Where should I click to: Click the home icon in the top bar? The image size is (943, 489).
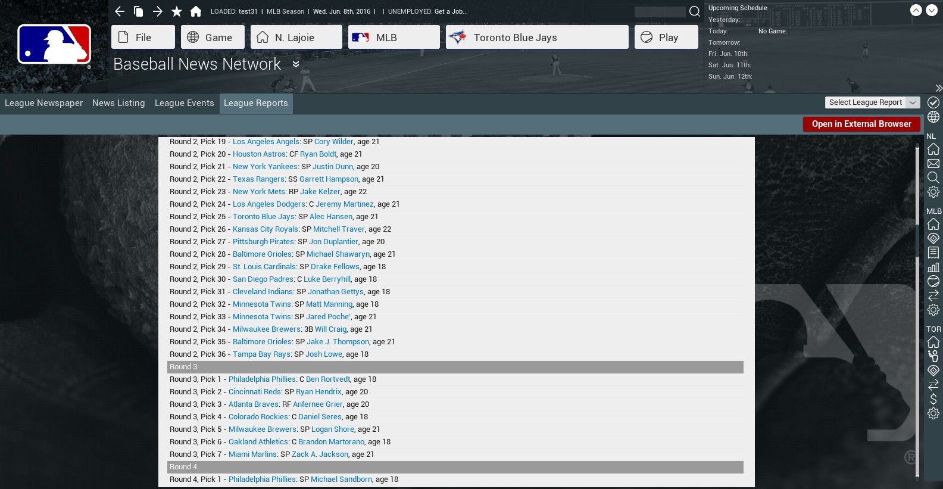[196, 11]
